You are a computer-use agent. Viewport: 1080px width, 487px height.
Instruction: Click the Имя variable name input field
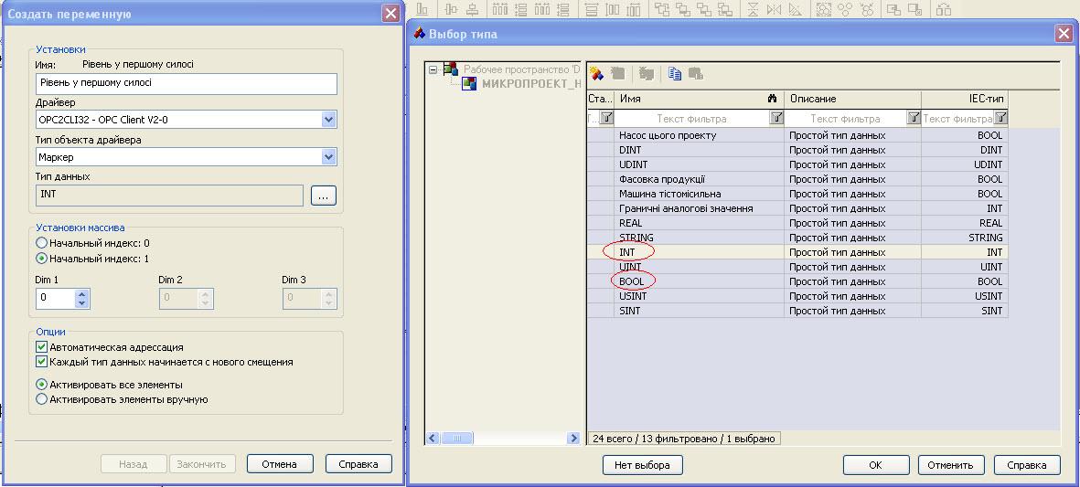186,83
